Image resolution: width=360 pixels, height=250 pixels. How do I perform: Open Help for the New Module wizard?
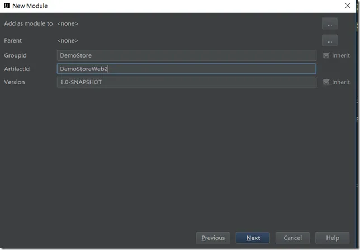tap(333, 238)
